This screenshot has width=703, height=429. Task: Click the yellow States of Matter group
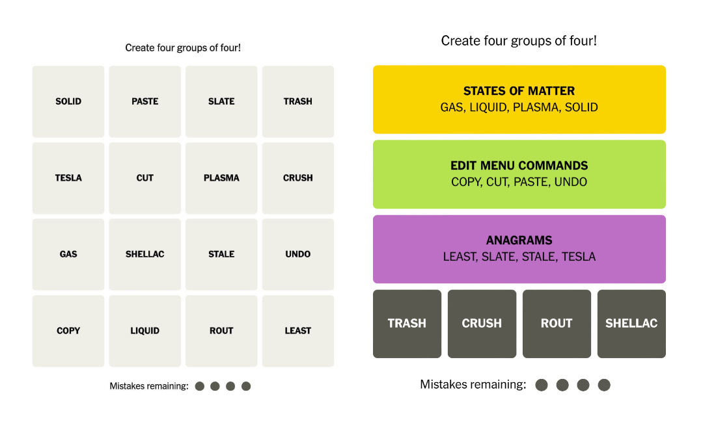click(519, 99)
